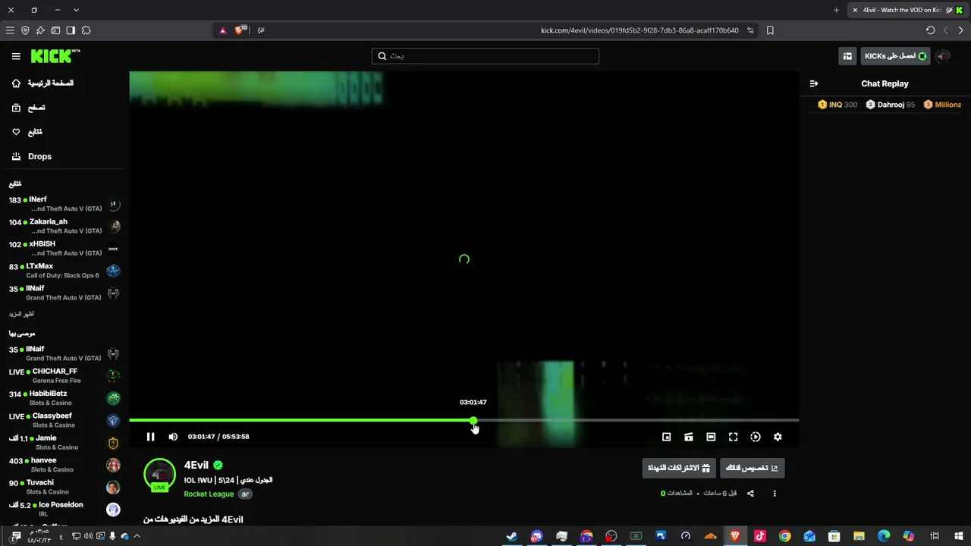
Task: Toggle picture-in-picture mini player
Action: point(666,437)
